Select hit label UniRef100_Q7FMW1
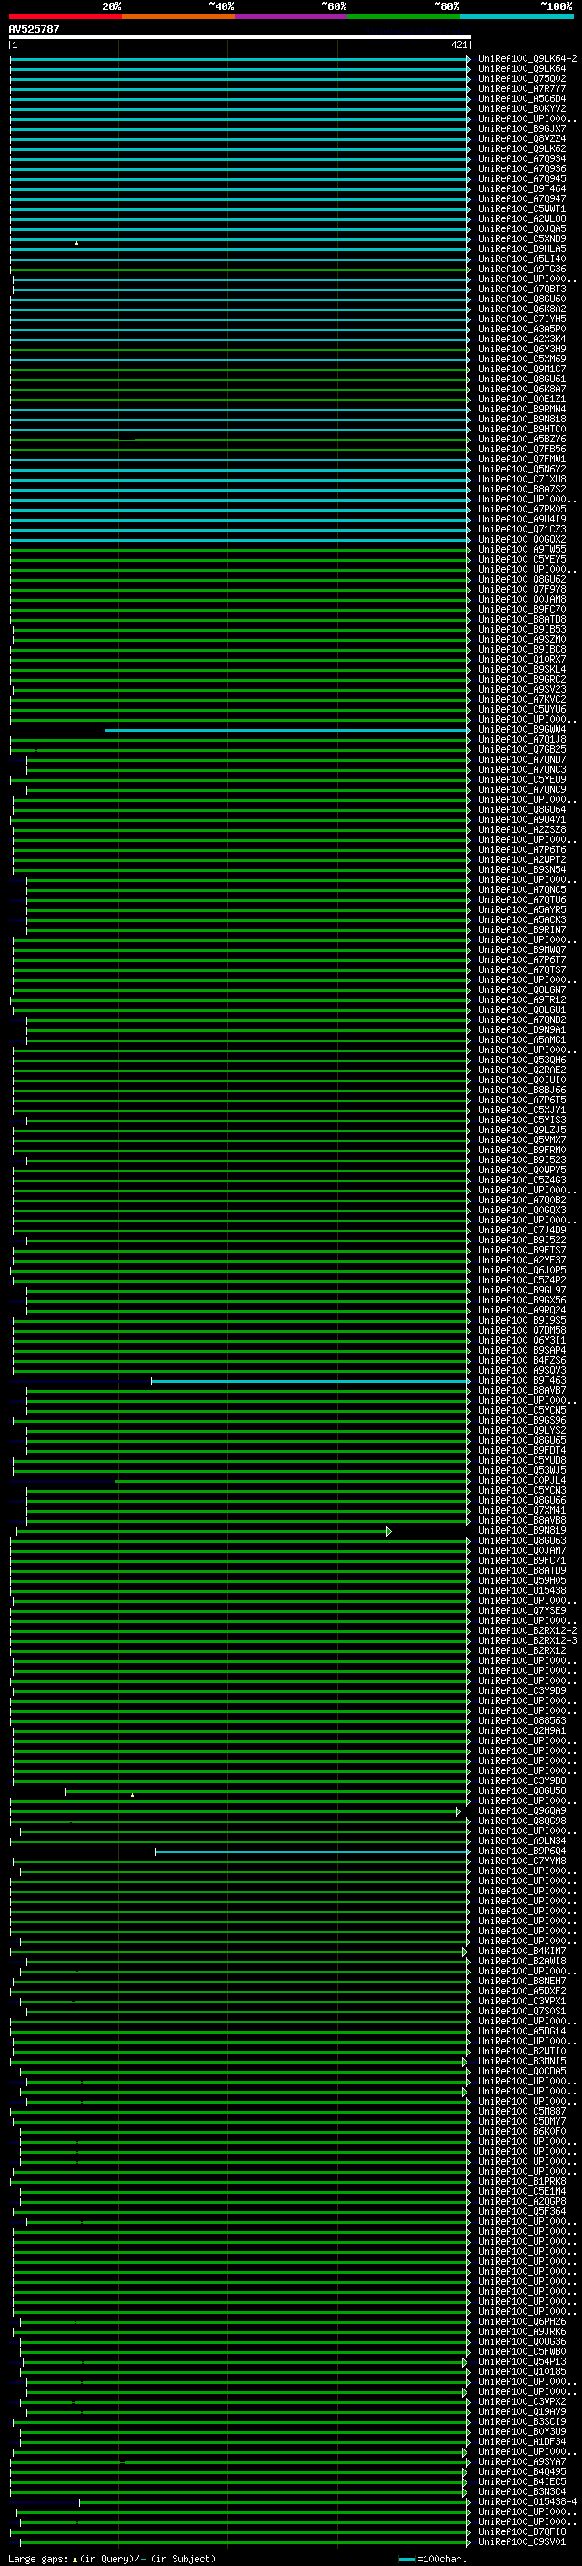 coord(522,459)
